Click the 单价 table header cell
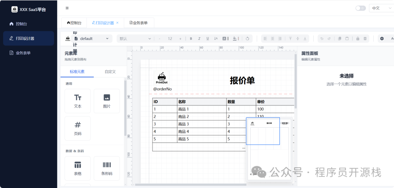Image resolution: width=394 pixels, height=188 pixels. click(x=275, y=101)
